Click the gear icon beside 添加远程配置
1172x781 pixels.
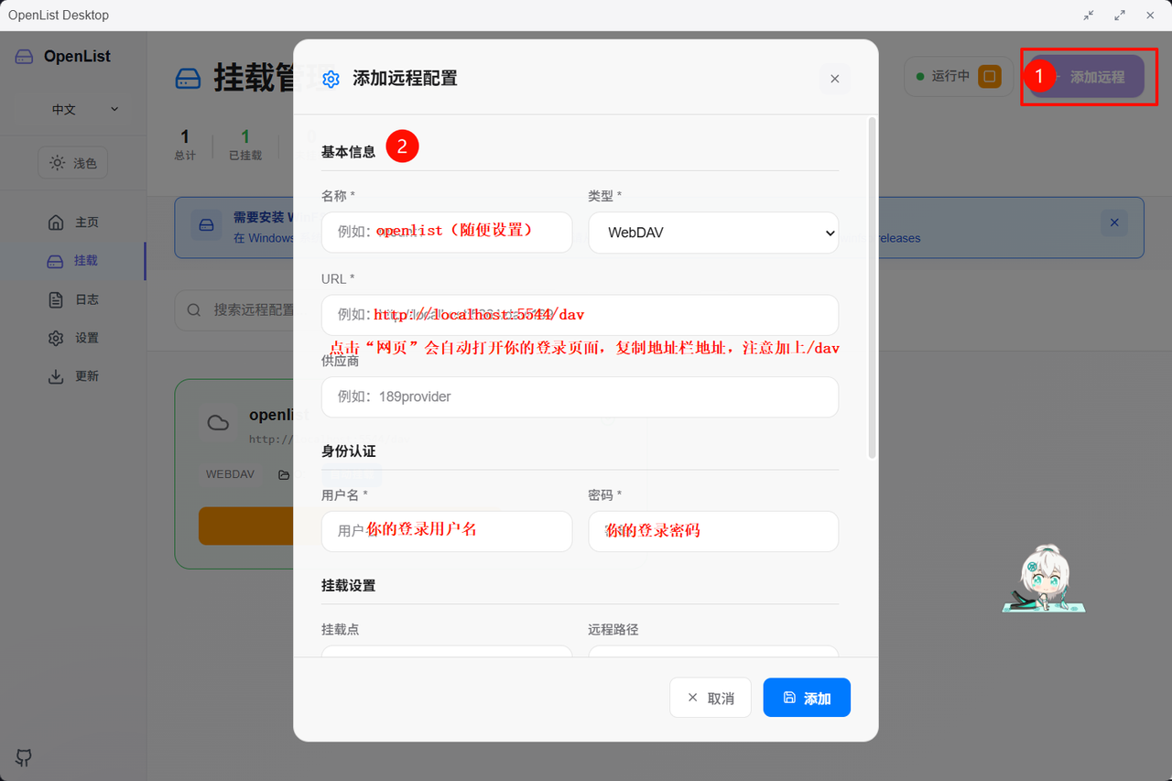[x=331, y=79]
